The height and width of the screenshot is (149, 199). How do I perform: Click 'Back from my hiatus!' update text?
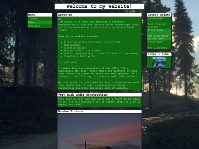(x=157, y=25)
